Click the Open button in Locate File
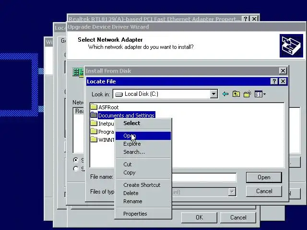The width and height of the screenshot is (307, 230). [264, 177]
